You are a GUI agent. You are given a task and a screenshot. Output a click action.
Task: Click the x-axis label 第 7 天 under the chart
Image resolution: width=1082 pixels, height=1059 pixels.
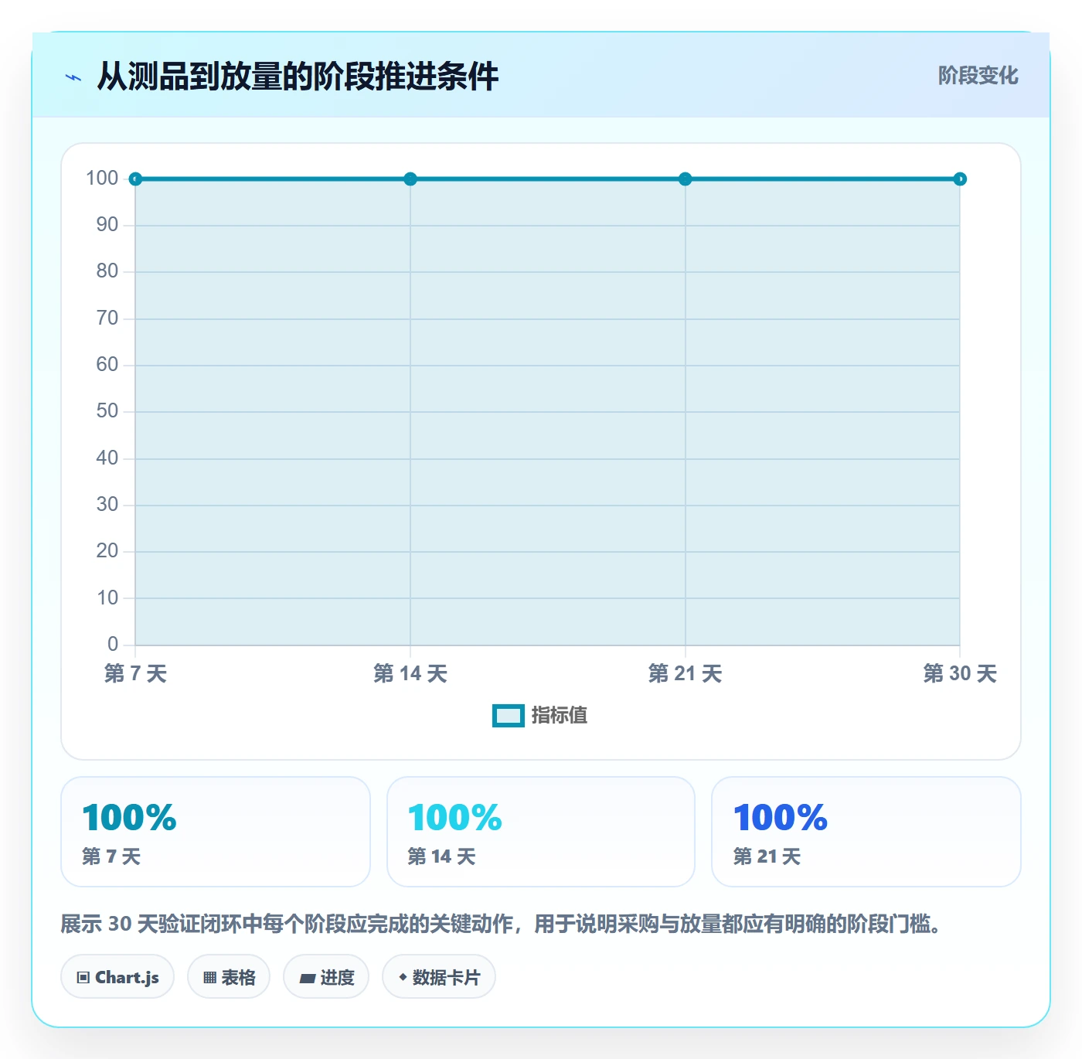click(x=135, y=674)
